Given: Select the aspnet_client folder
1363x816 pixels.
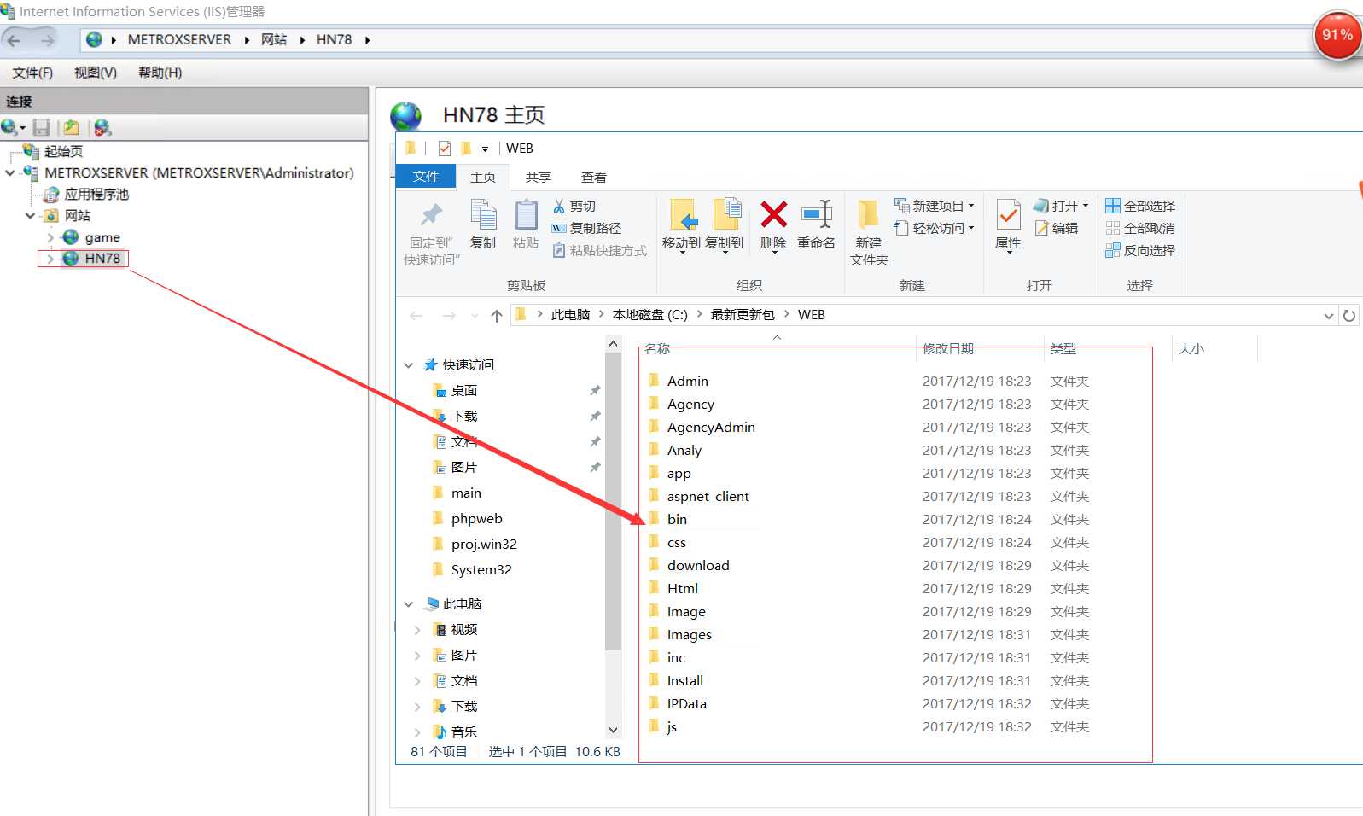Looking at the screenshot, I should (x=708, y=496).
